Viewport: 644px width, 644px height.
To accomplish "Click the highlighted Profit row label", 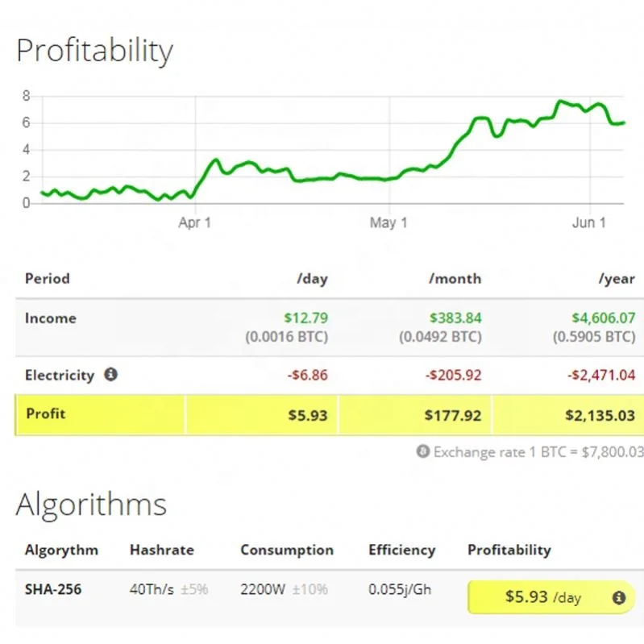I will coord(46,414).
